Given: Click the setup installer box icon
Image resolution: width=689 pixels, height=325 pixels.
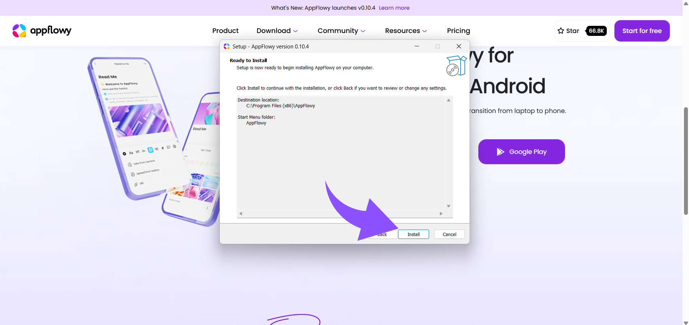Looking at the screenshot, I should [x=456, y=66].
